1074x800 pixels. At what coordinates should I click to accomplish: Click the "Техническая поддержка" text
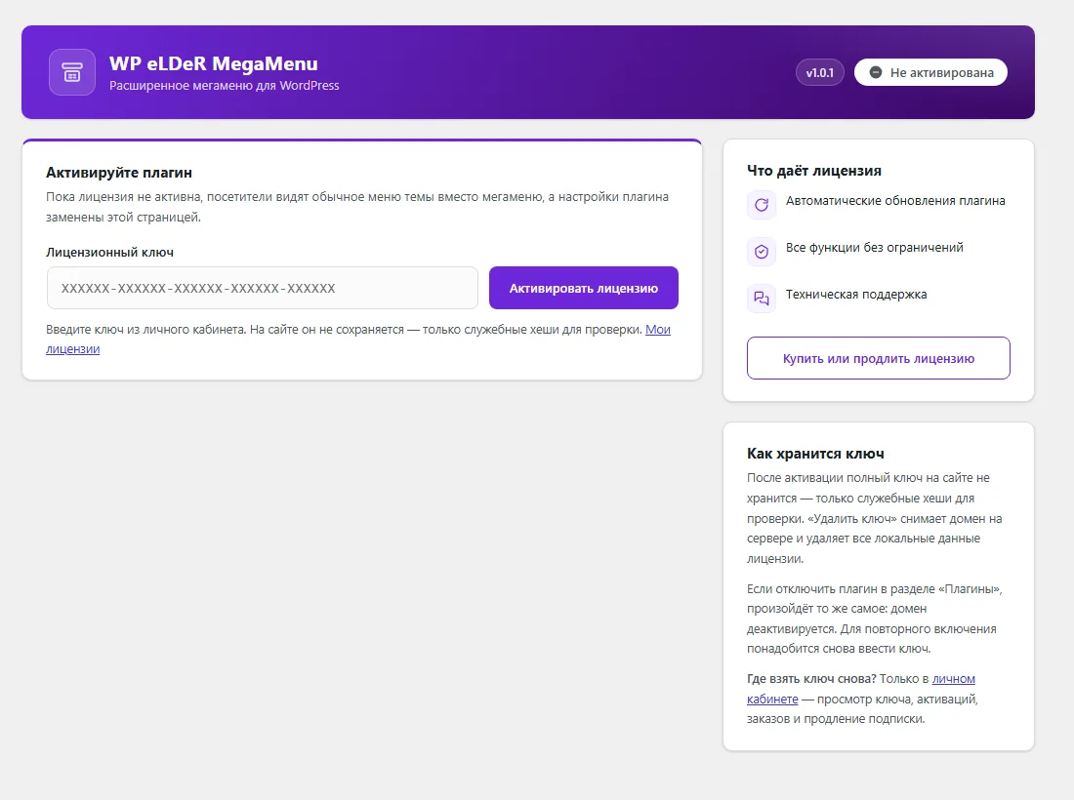856,295
